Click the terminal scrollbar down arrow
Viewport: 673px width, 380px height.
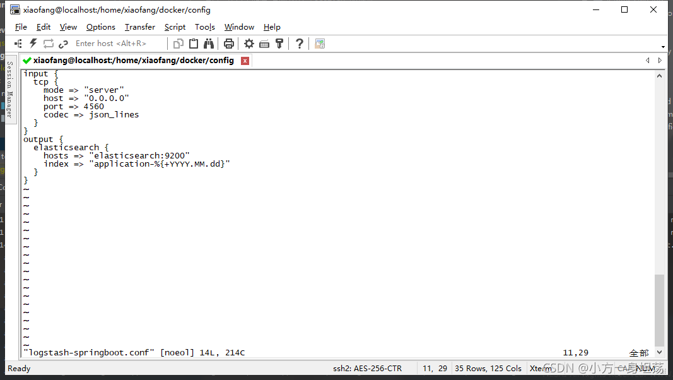(x=659, y=352)
